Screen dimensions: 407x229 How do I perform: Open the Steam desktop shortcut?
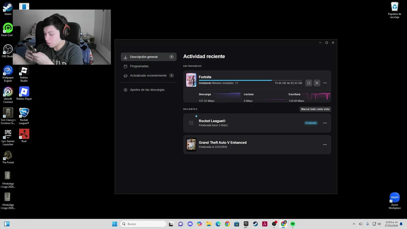pyautogui.click(x=8, y=9)
